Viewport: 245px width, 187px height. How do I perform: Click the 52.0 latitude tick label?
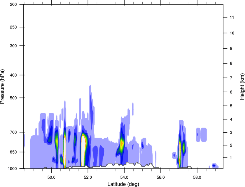[88, 178]
